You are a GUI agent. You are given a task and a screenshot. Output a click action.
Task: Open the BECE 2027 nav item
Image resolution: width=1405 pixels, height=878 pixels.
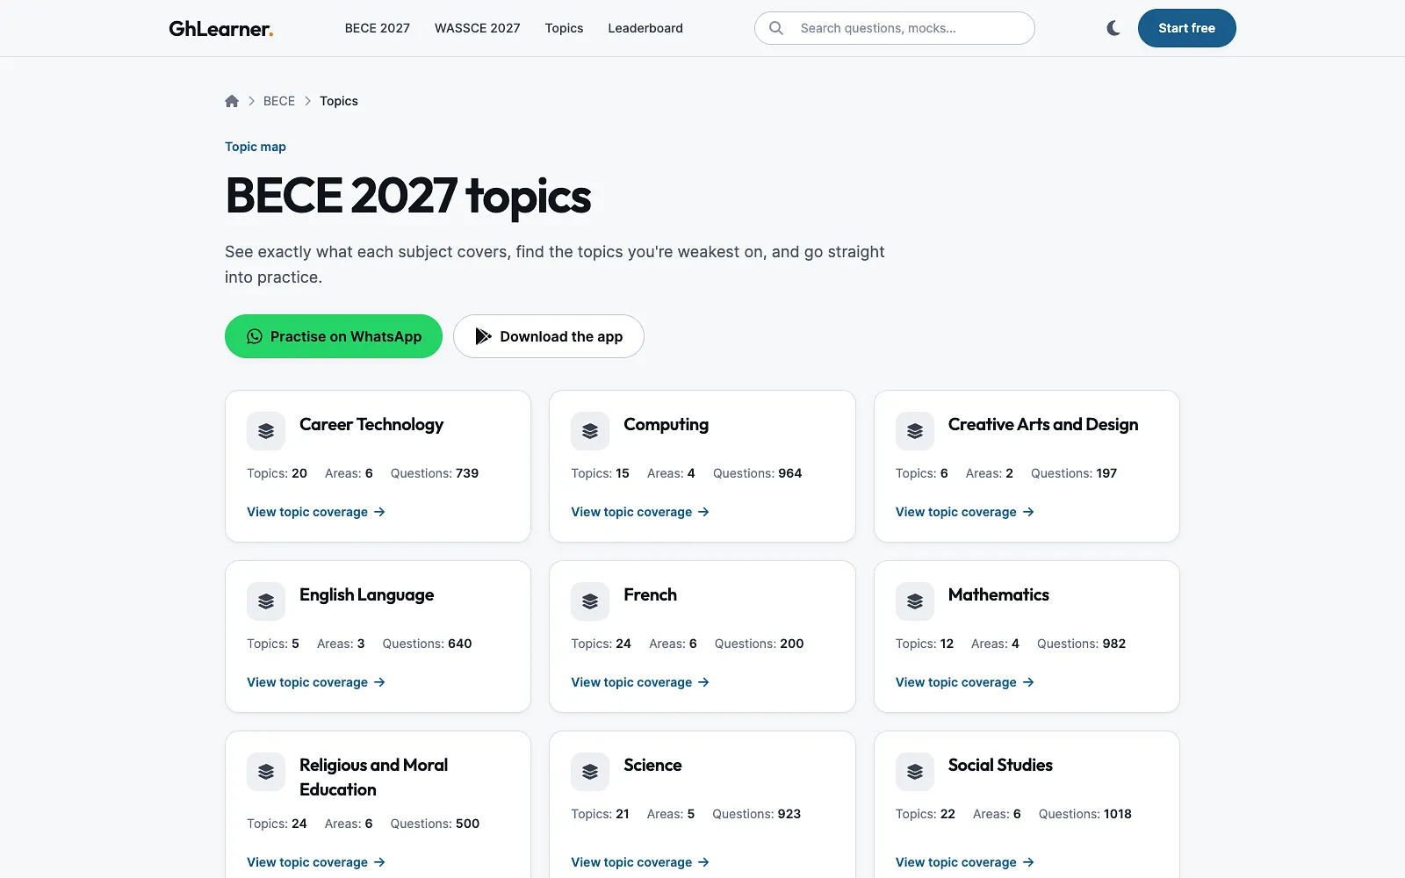(378, 28)
